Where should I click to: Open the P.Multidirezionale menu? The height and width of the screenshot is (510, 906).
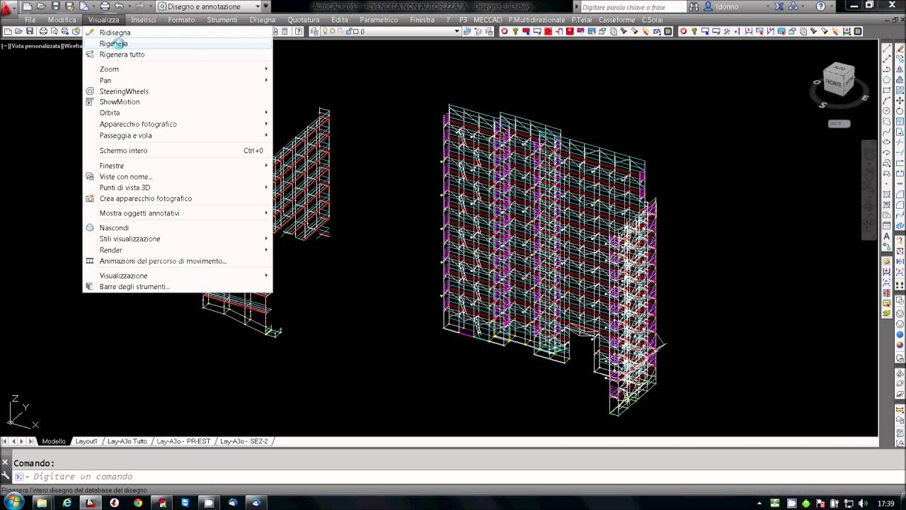(x=537, y=20)
